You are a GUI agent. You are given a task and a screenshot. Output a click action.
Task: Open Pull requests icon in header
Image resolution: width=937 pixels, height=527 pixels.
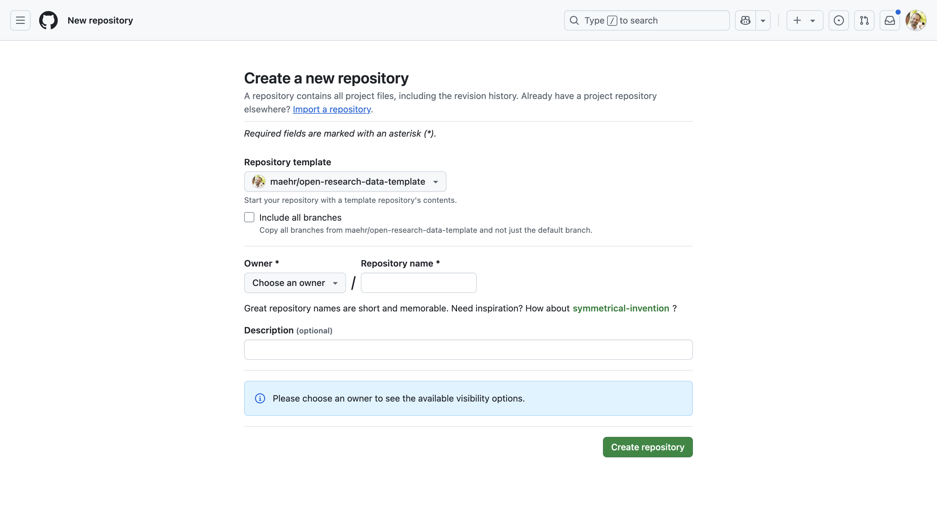[x=864, y=20]
